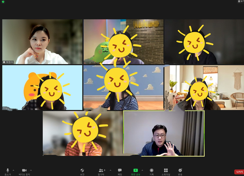Select the tile with brick wall background
The height and width of the screenshot is (176, 244).
pyautogui.click(x=124, y=42)
